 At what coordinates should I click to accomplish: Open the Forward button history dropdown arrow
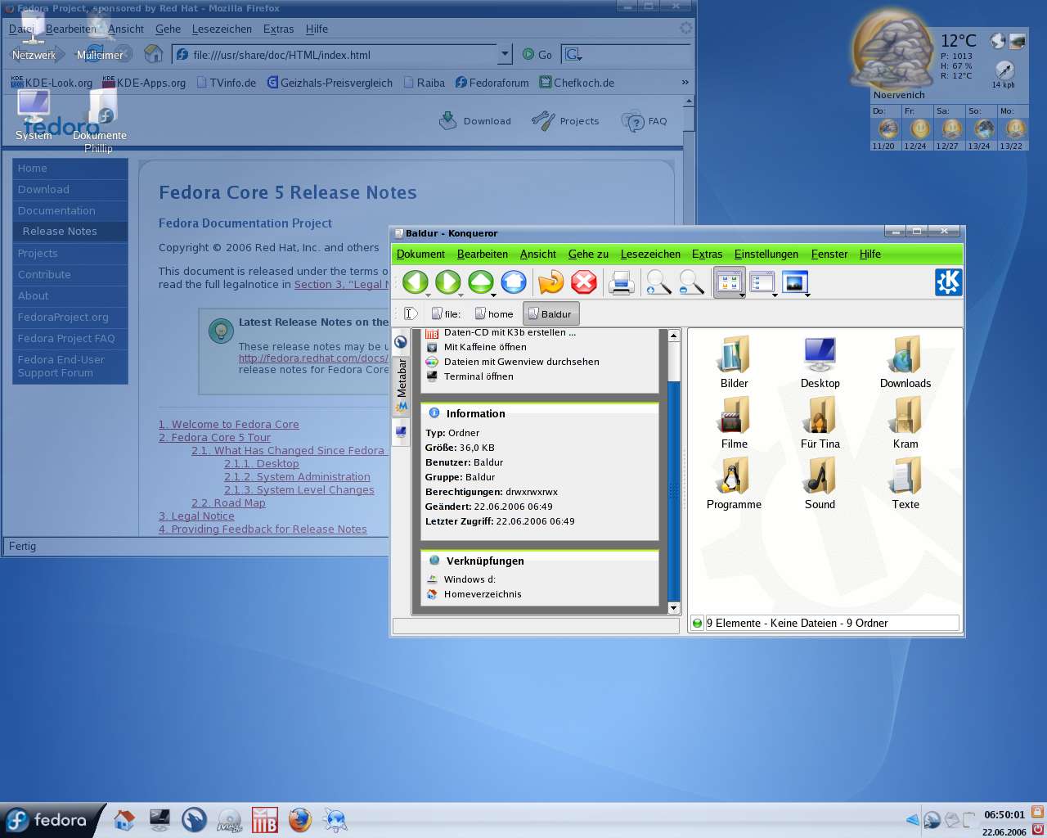tap(461, 295)
